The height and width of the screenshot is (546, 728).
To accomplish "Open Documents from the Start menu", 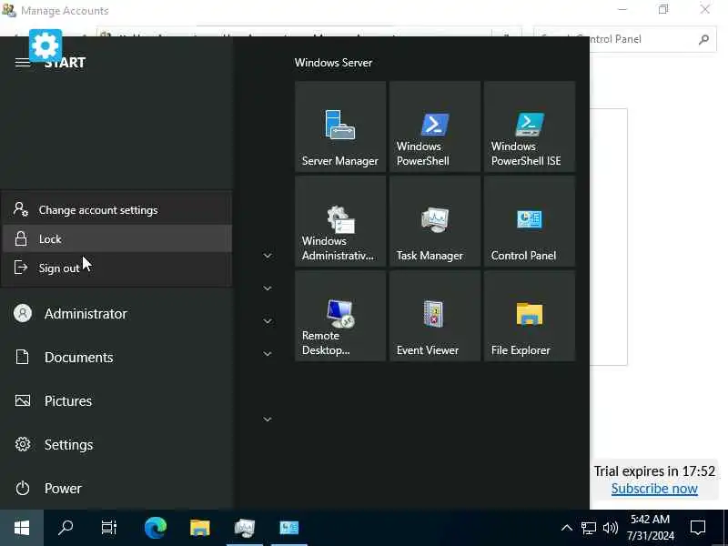I will [116, 357].
